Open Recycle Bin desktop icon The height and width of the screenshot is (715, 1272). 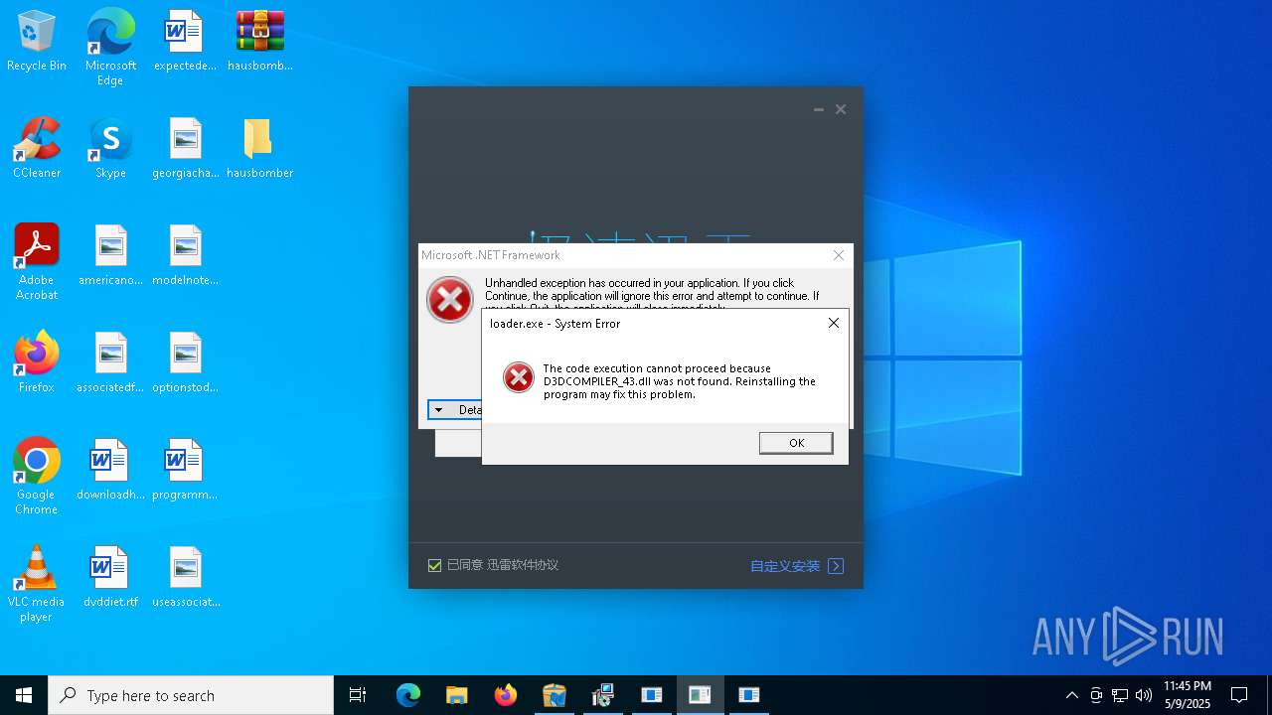[37, 42]
